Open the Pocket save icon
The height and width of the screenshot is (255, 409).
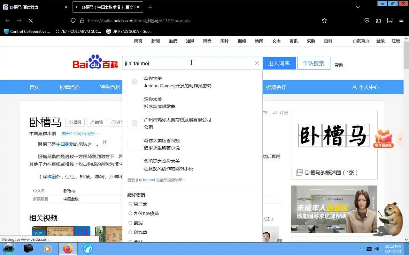[367, 20]
